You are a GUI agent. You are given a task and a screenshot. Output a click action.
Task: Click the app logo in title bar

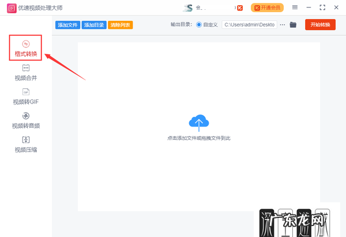click(12, 8)
